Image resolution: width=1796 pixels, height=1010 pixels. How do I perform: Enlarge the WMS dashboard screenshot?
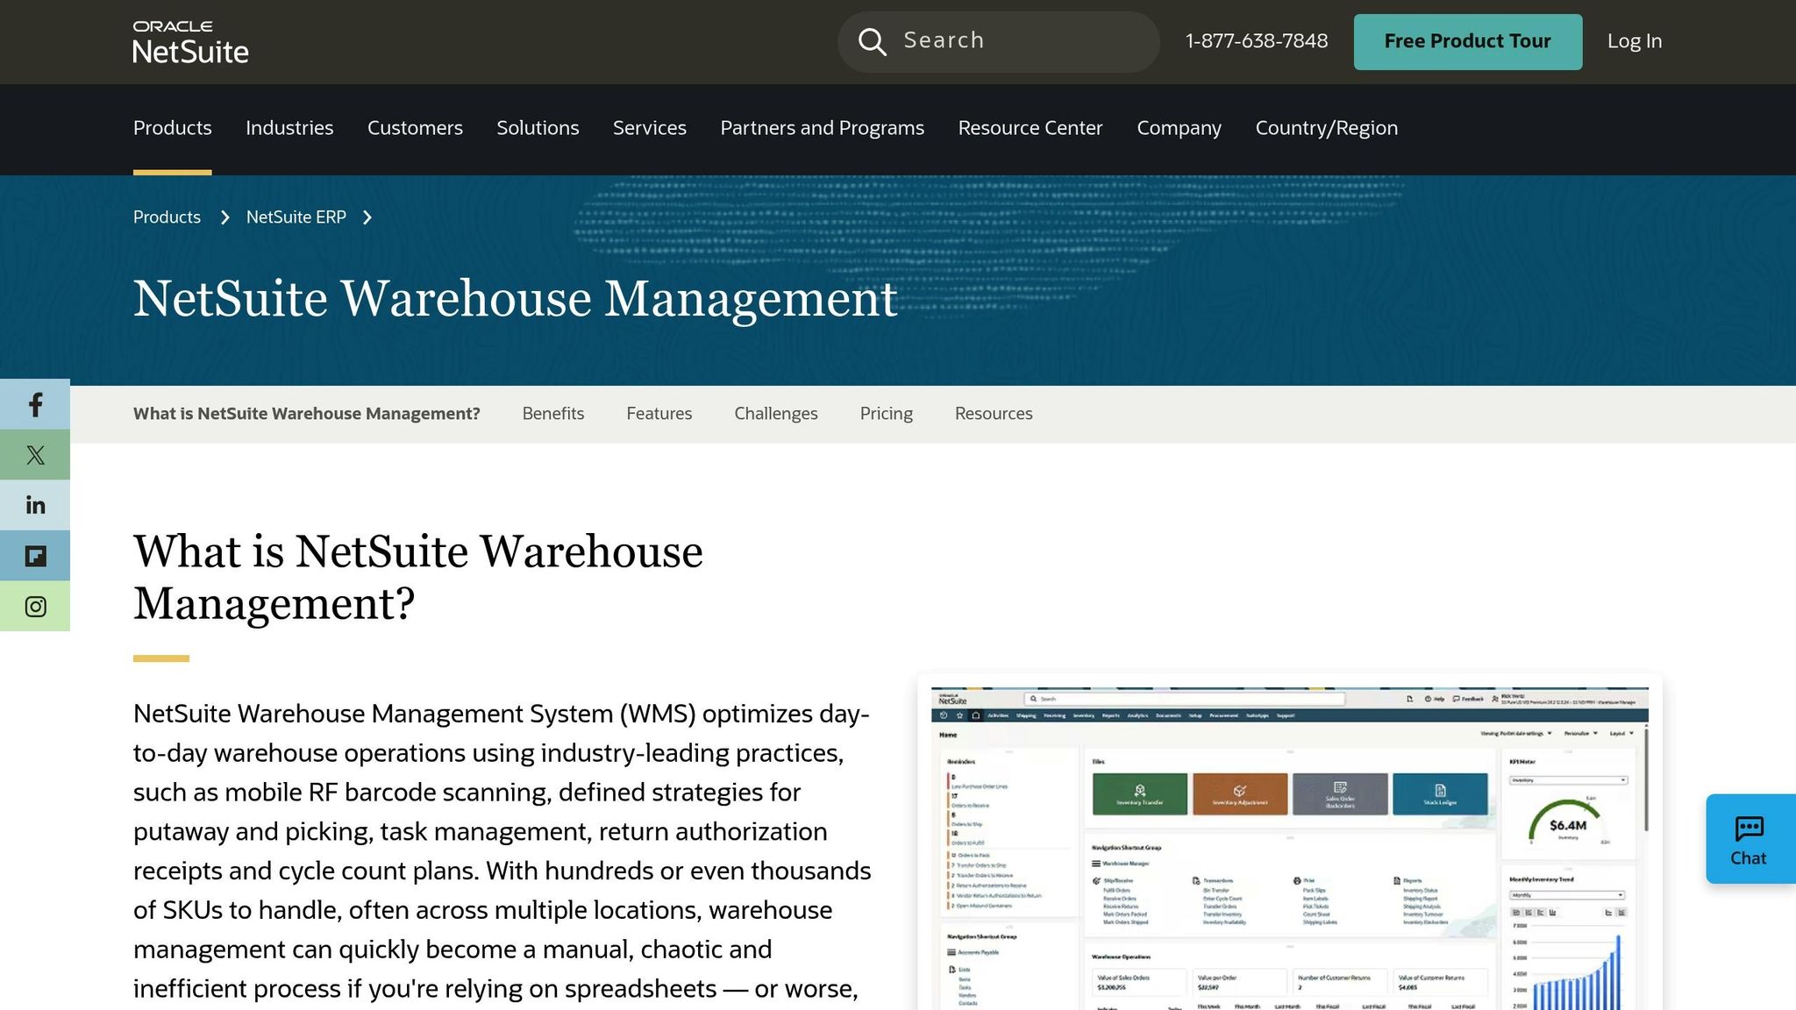(1289, 848)
